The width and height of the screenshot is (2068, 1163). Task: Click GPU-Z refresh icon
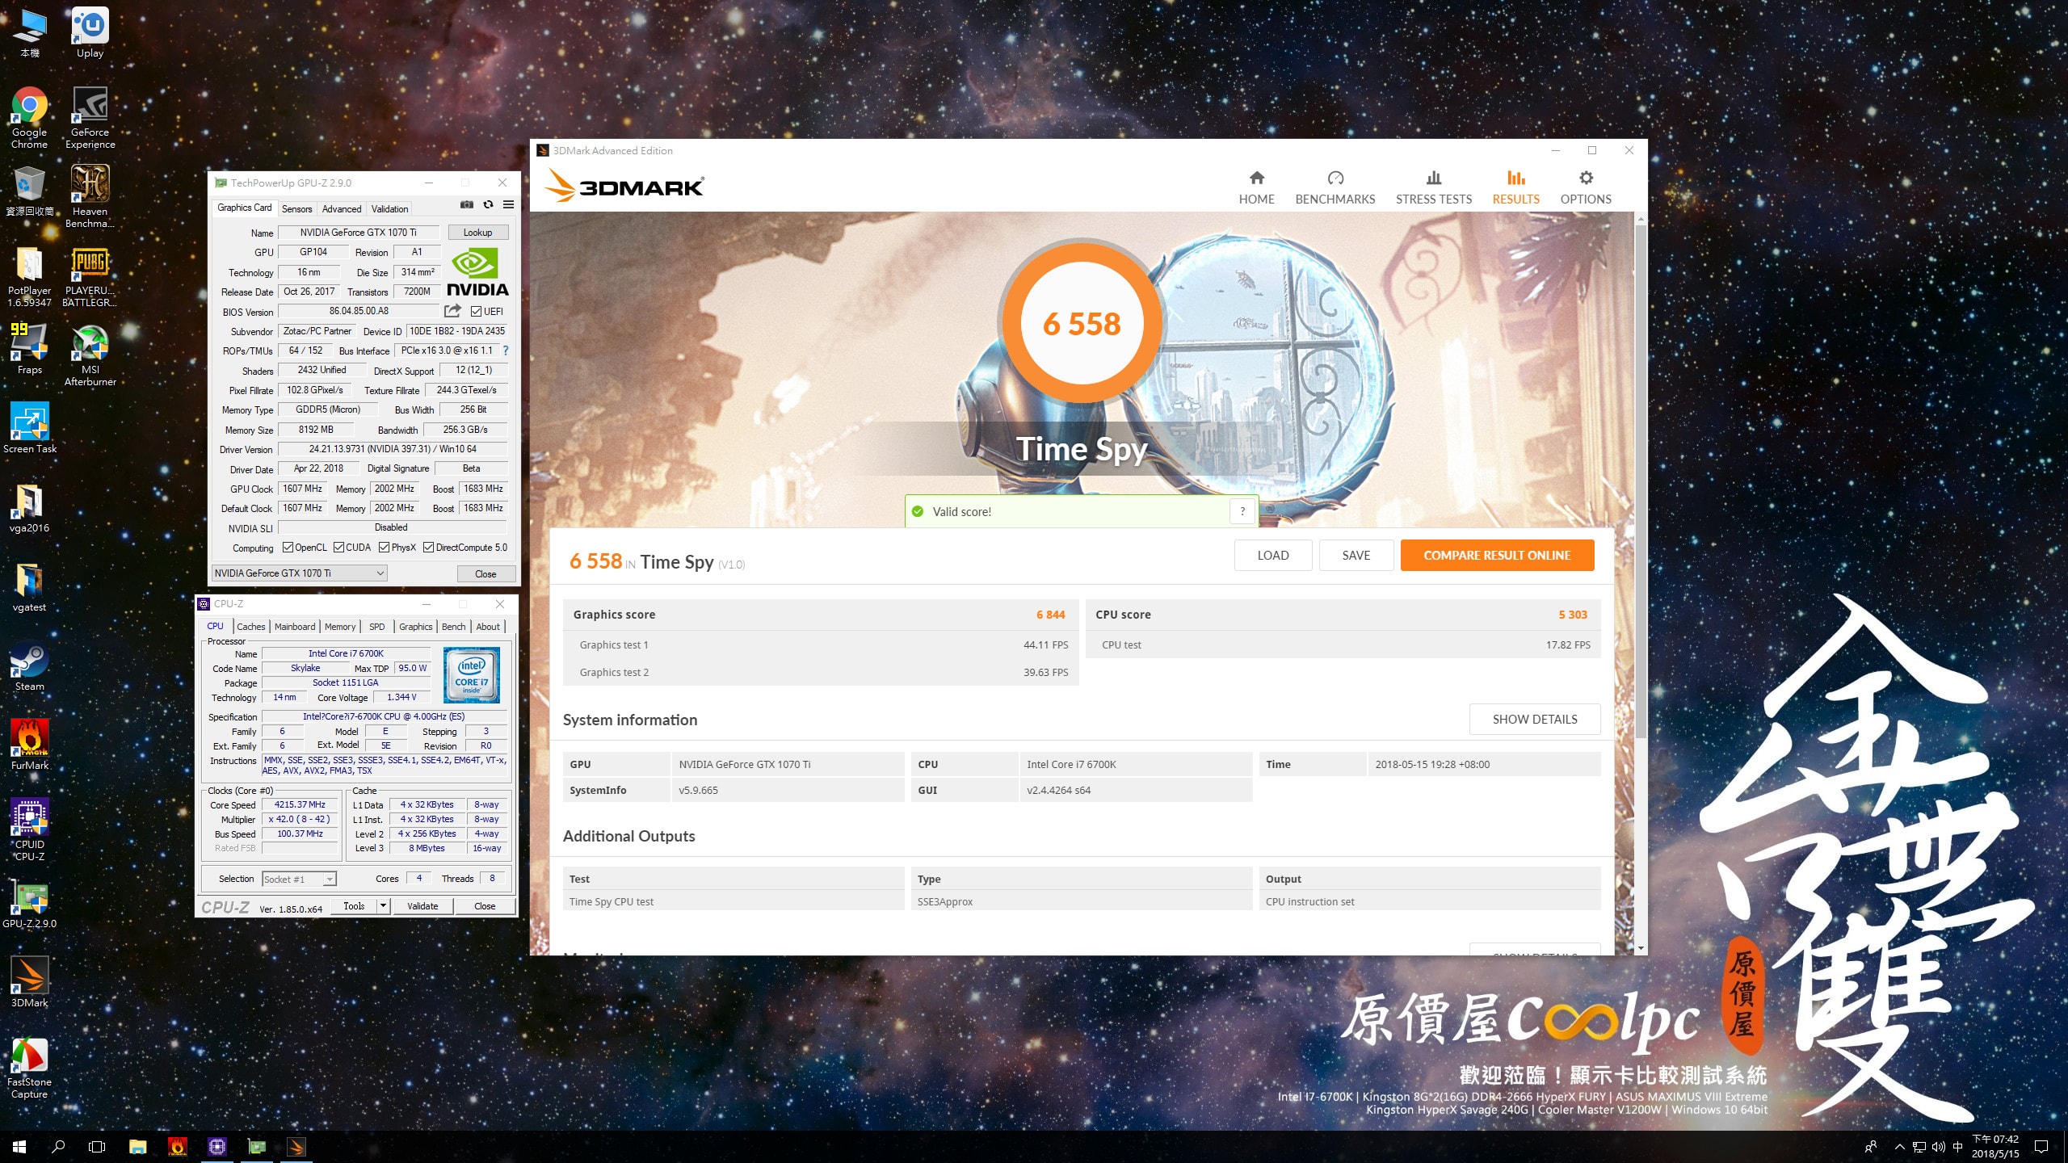488,205
